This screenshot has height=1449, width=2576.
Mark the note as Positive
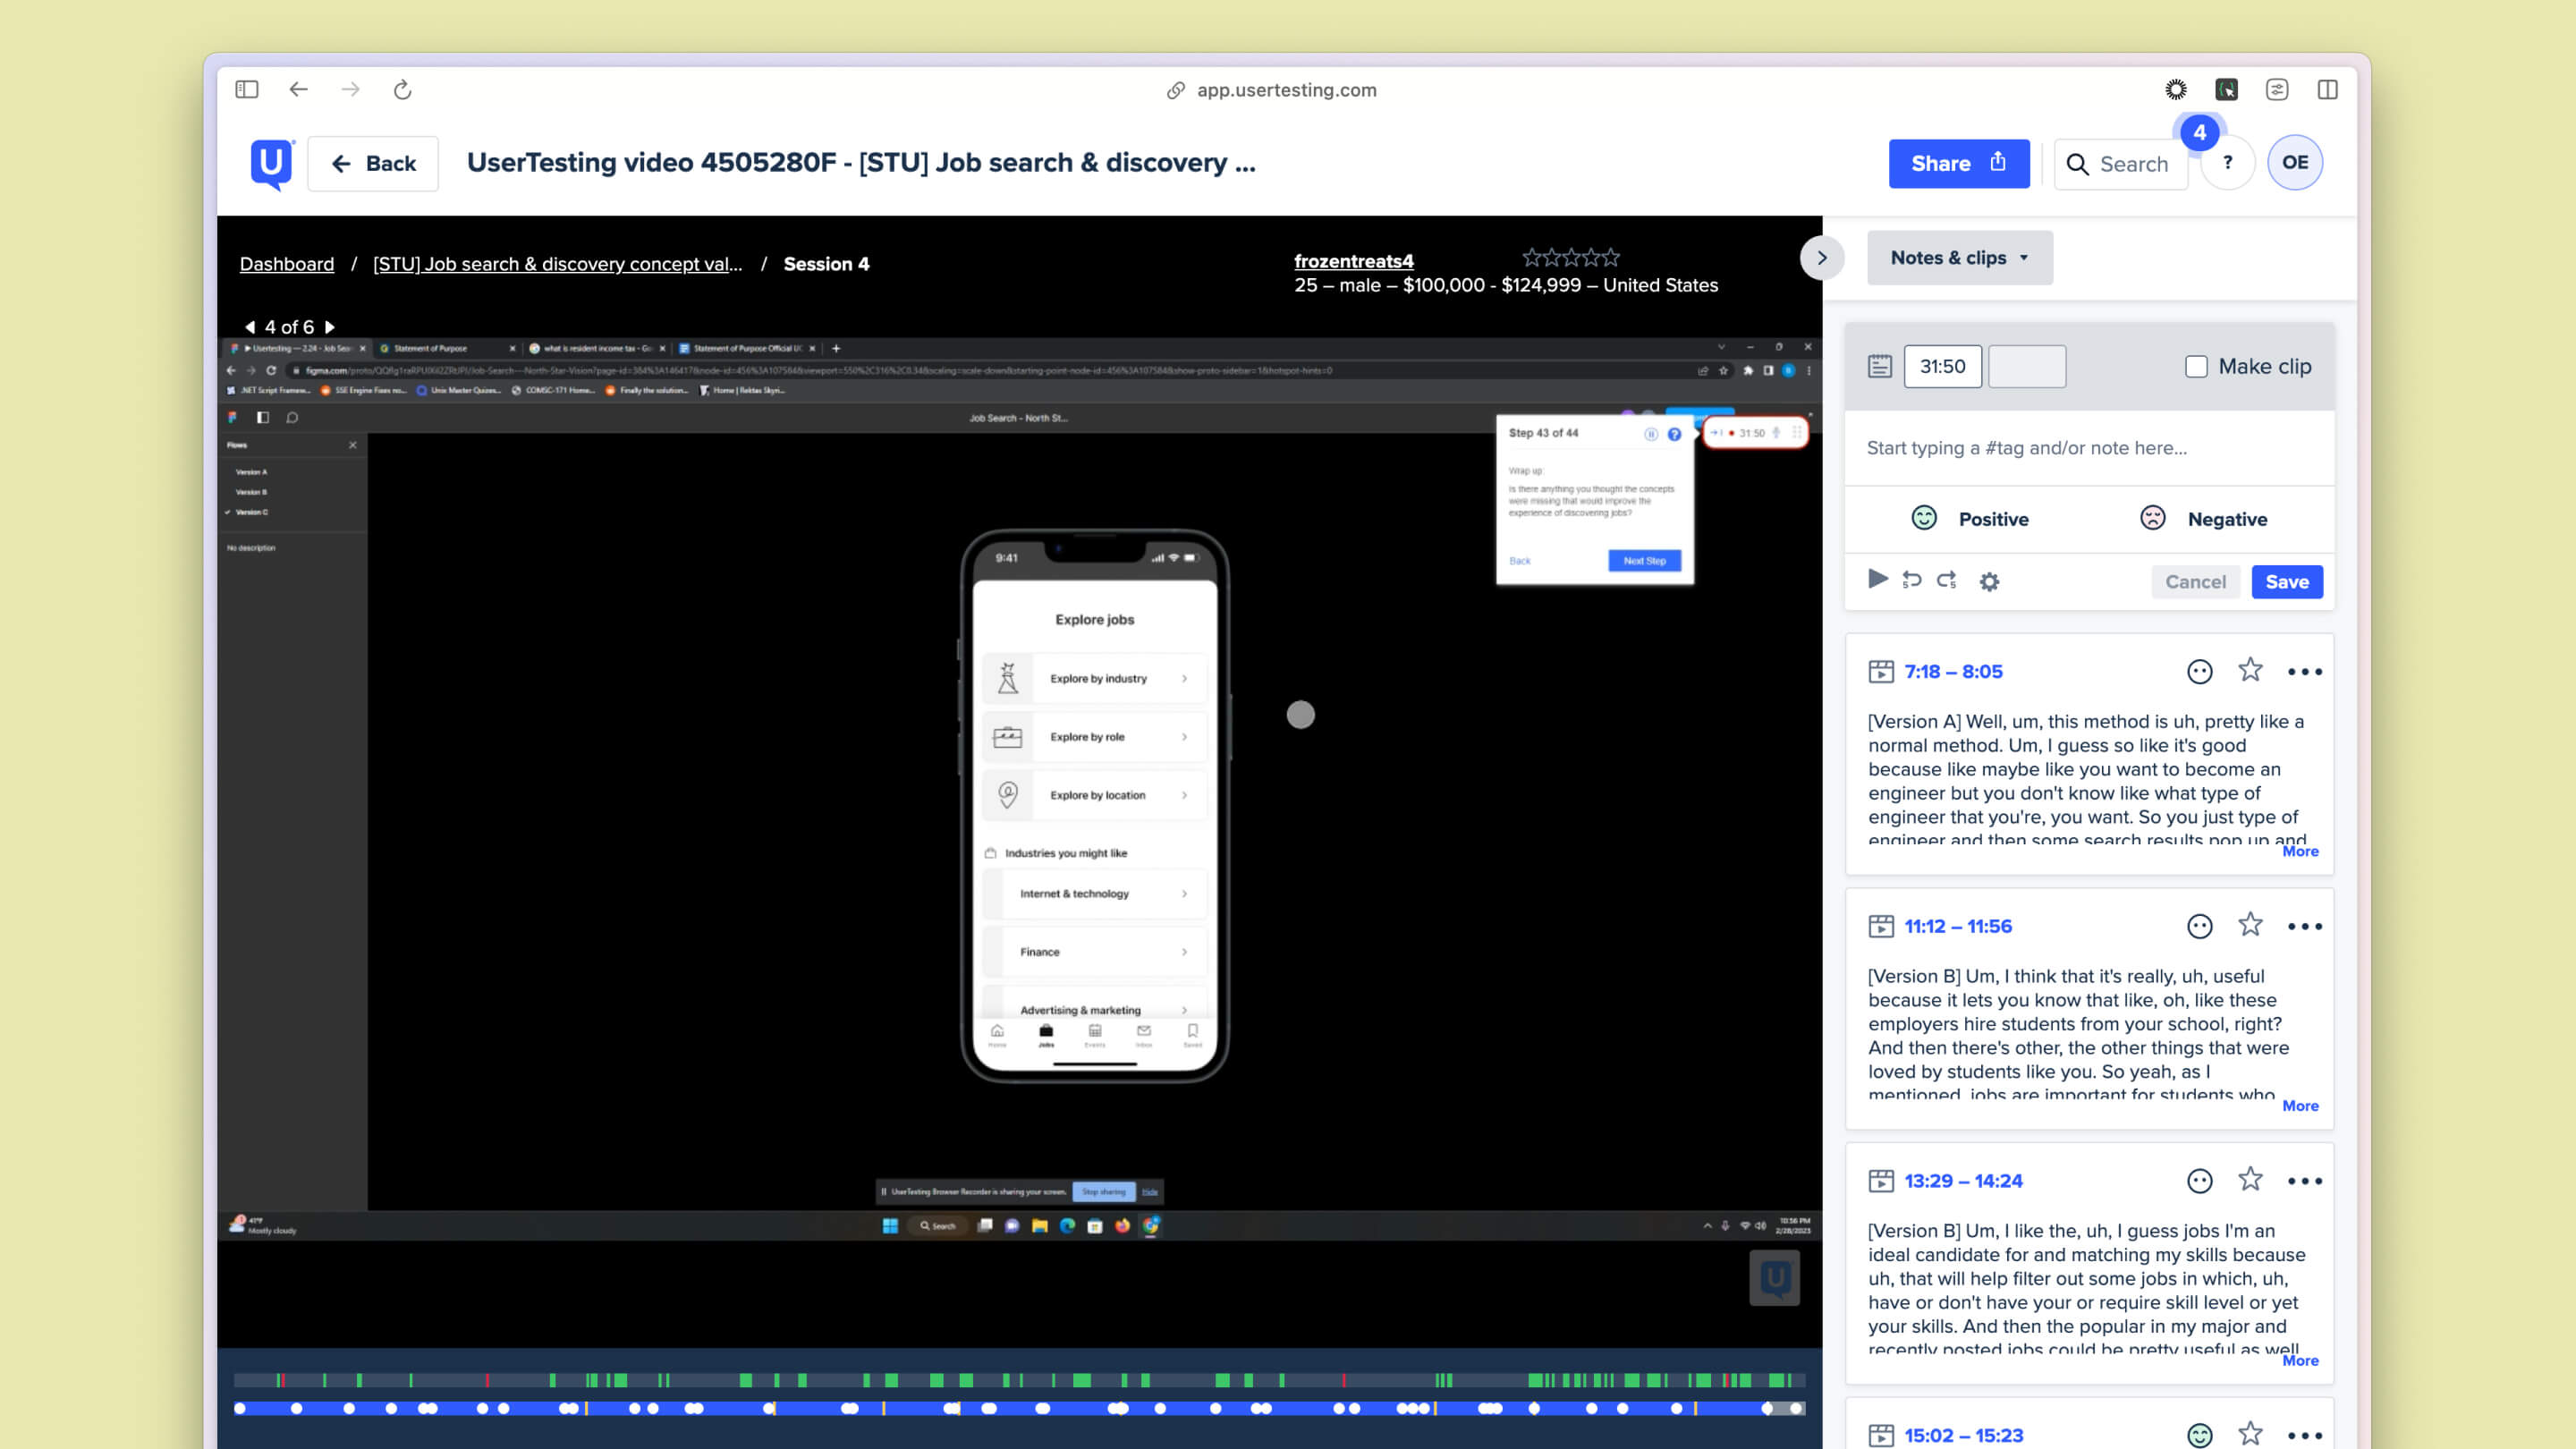tap(1970, 519)
